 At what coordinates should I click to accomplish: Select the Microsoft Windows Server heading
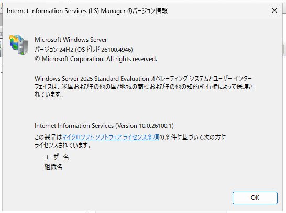pos(71,40)
